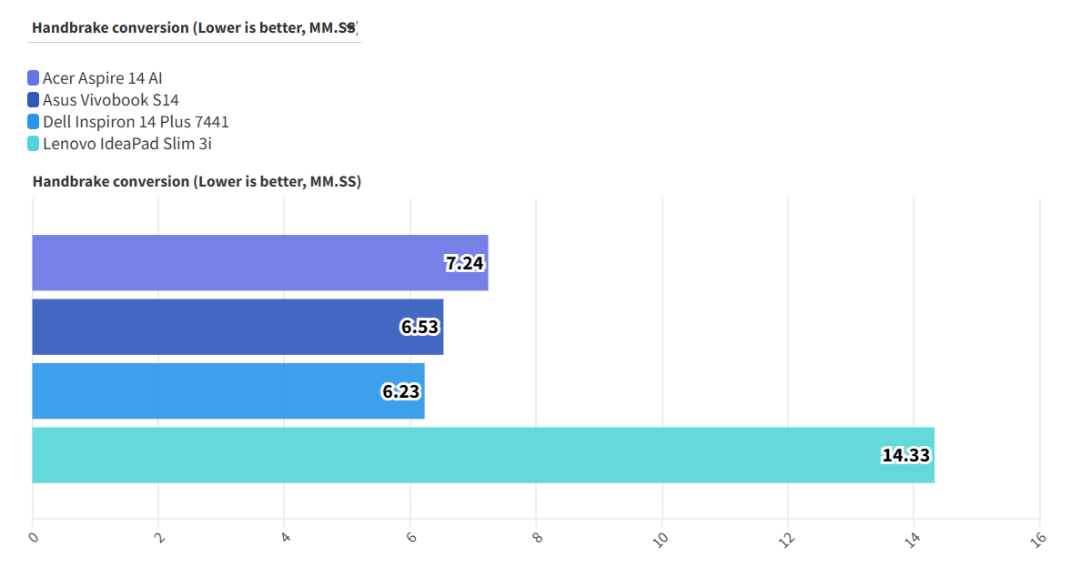The height and width of the screenshot is (567, 1071).
Task: Click the x-axis tick label 16
Action: tap(1037, 538)
